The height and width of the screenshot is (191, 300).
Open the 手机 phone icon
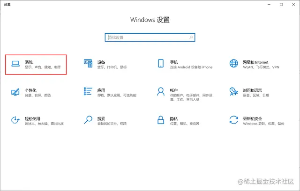[x=161, y=63]
